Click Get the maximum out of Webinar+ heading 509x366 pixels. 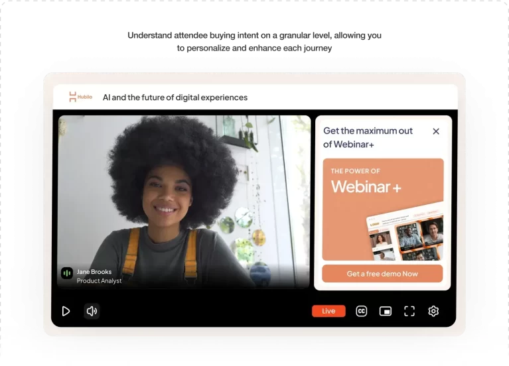(368, 137)
